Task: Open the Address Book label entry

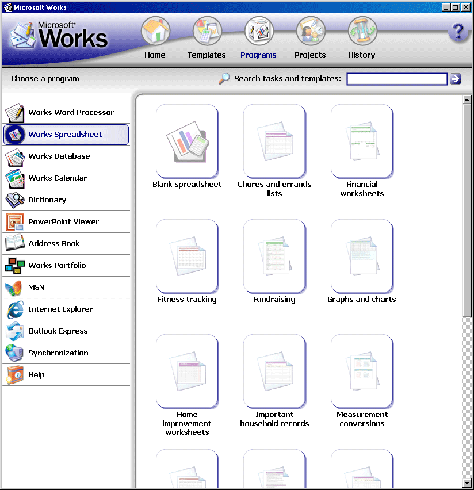Action: coord(54,244)
